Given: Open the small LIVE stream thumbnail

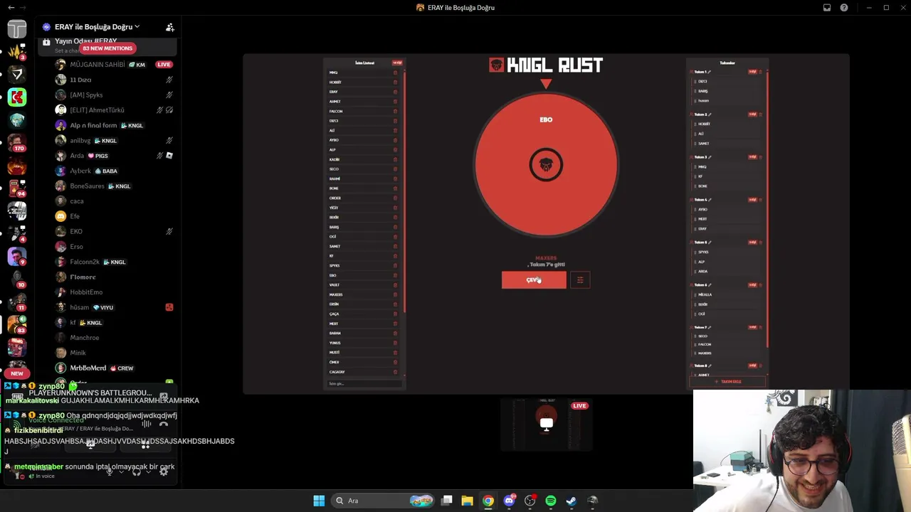Looking at the screenshot, I should pos(546,425).
